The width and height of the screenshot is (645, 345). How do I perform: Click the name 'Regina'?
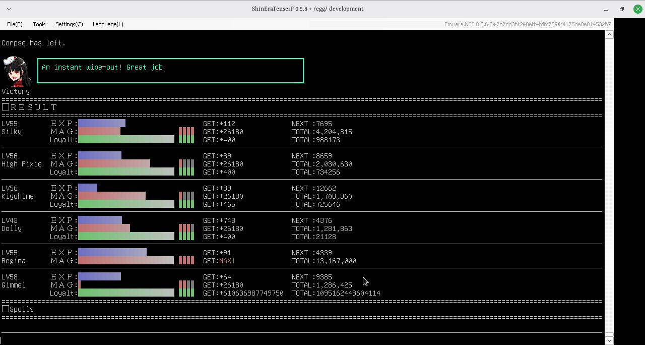coord(14,261)
